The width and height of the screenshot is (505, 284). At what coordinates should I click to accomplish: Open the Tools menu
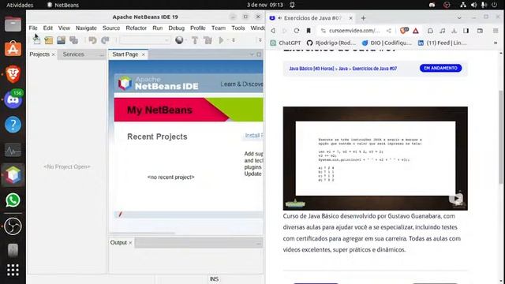(238, 28)
